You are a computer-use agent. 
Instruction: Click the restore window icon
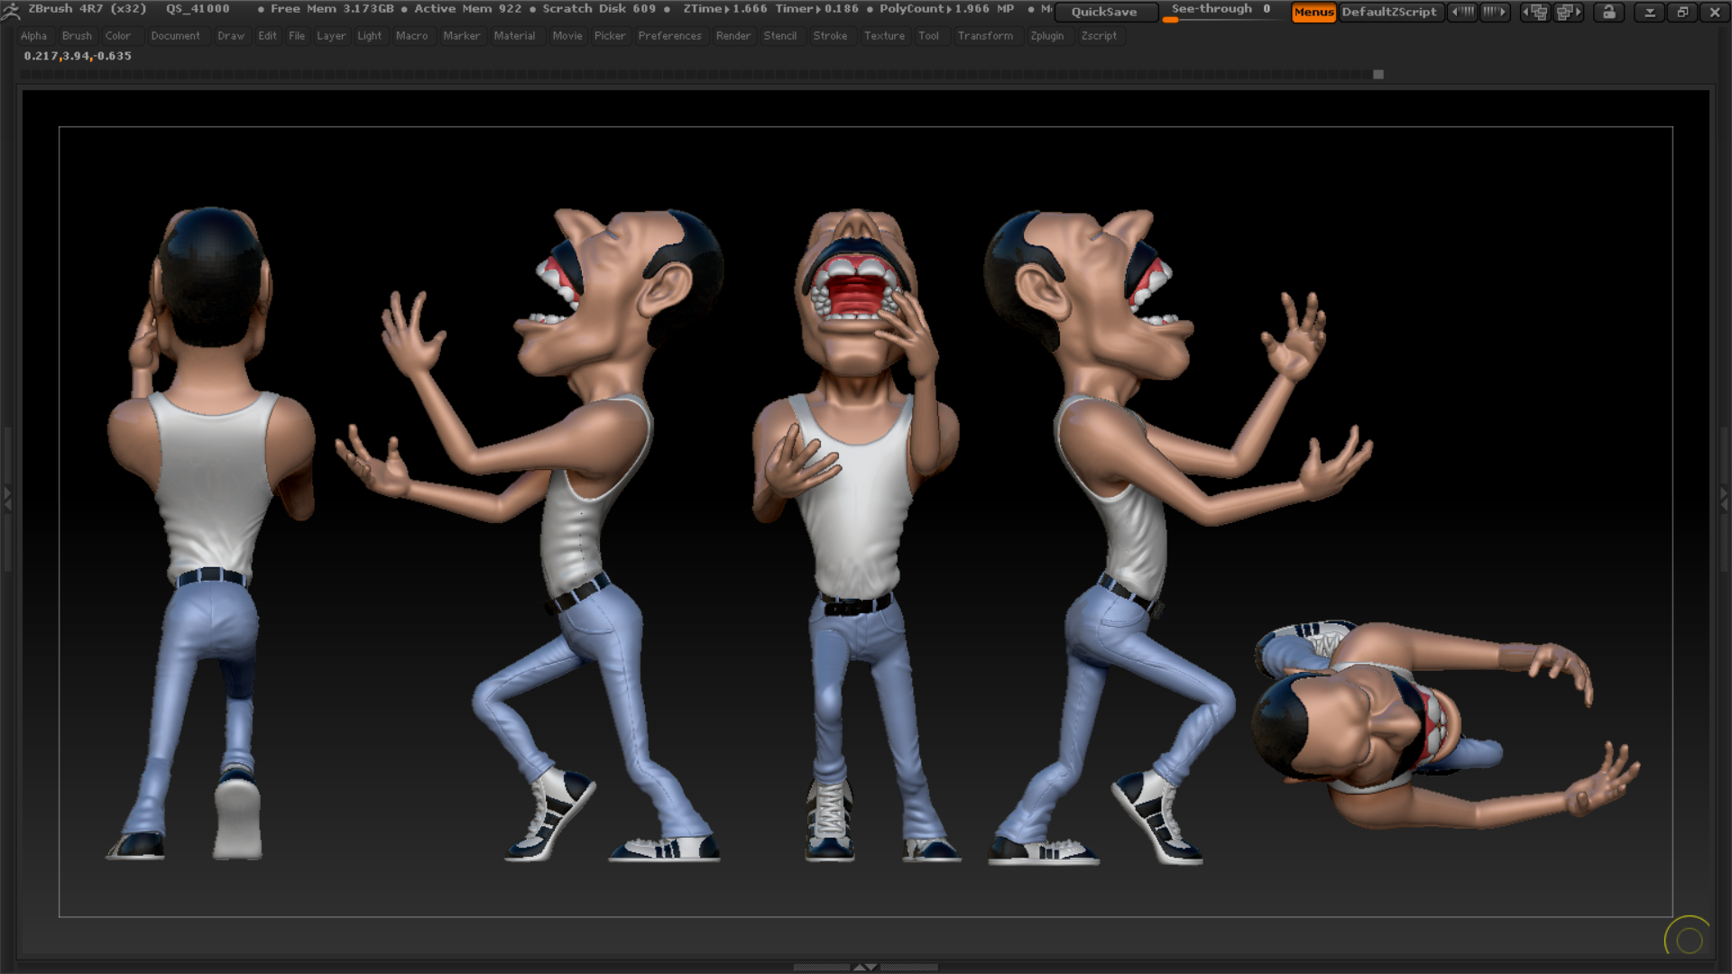pos(1682,12)
